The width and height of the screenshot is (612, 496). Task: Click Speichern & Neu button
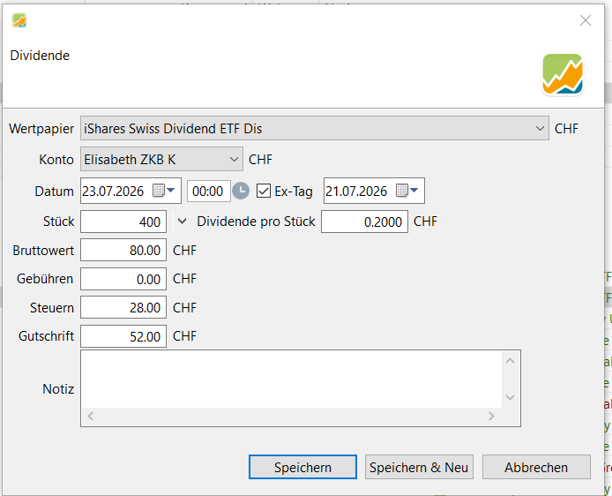[419, 467]
